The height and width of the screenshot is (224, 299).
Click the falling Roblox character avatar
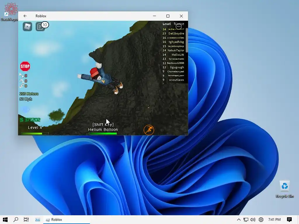[x=100, y=78]
